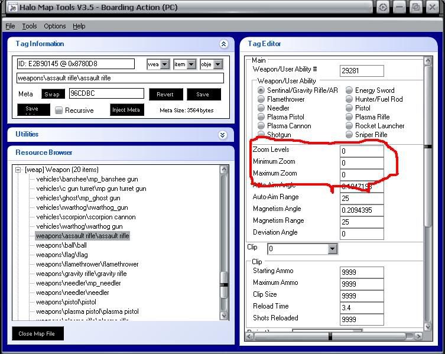This screenshot has width=445, height=354.
Task: Expand the Utilities panel chevron
Action: [x=223, y=135]
